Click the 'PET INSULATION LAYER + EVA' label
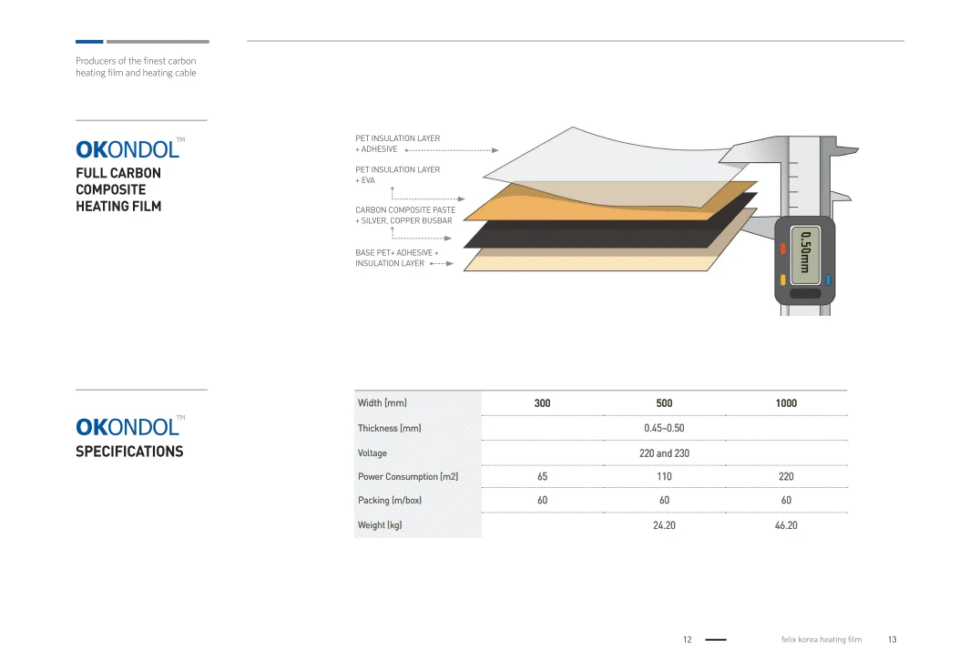The width and height of the screenshot is (969, 671). pos(397,175)
